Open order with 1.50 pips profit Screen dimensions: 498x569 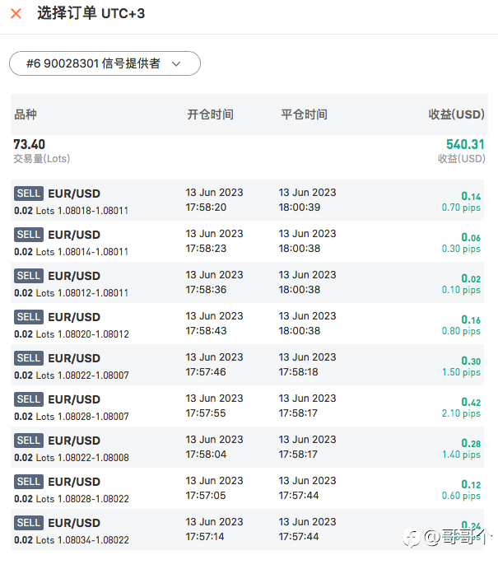point(247,365)
